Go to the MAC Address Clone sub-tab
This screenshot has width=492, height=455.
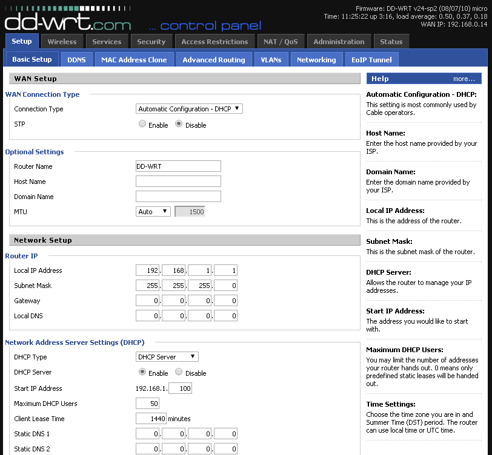tap(134, 59)
